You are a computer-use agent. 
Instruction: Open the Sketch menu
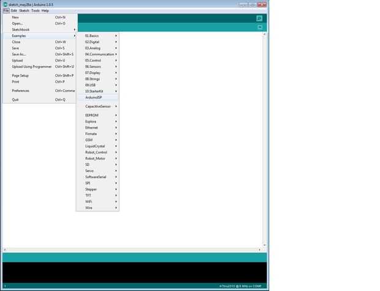click(25, 10)
